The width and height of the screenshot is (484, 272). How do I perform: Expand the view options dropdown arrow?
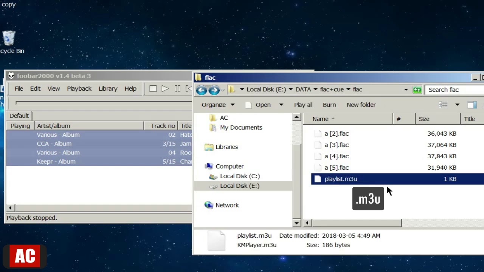coord(457,105)
